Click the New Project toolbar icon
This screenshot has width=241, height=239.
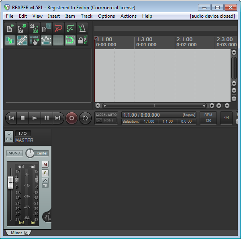[x=10, y=28]
